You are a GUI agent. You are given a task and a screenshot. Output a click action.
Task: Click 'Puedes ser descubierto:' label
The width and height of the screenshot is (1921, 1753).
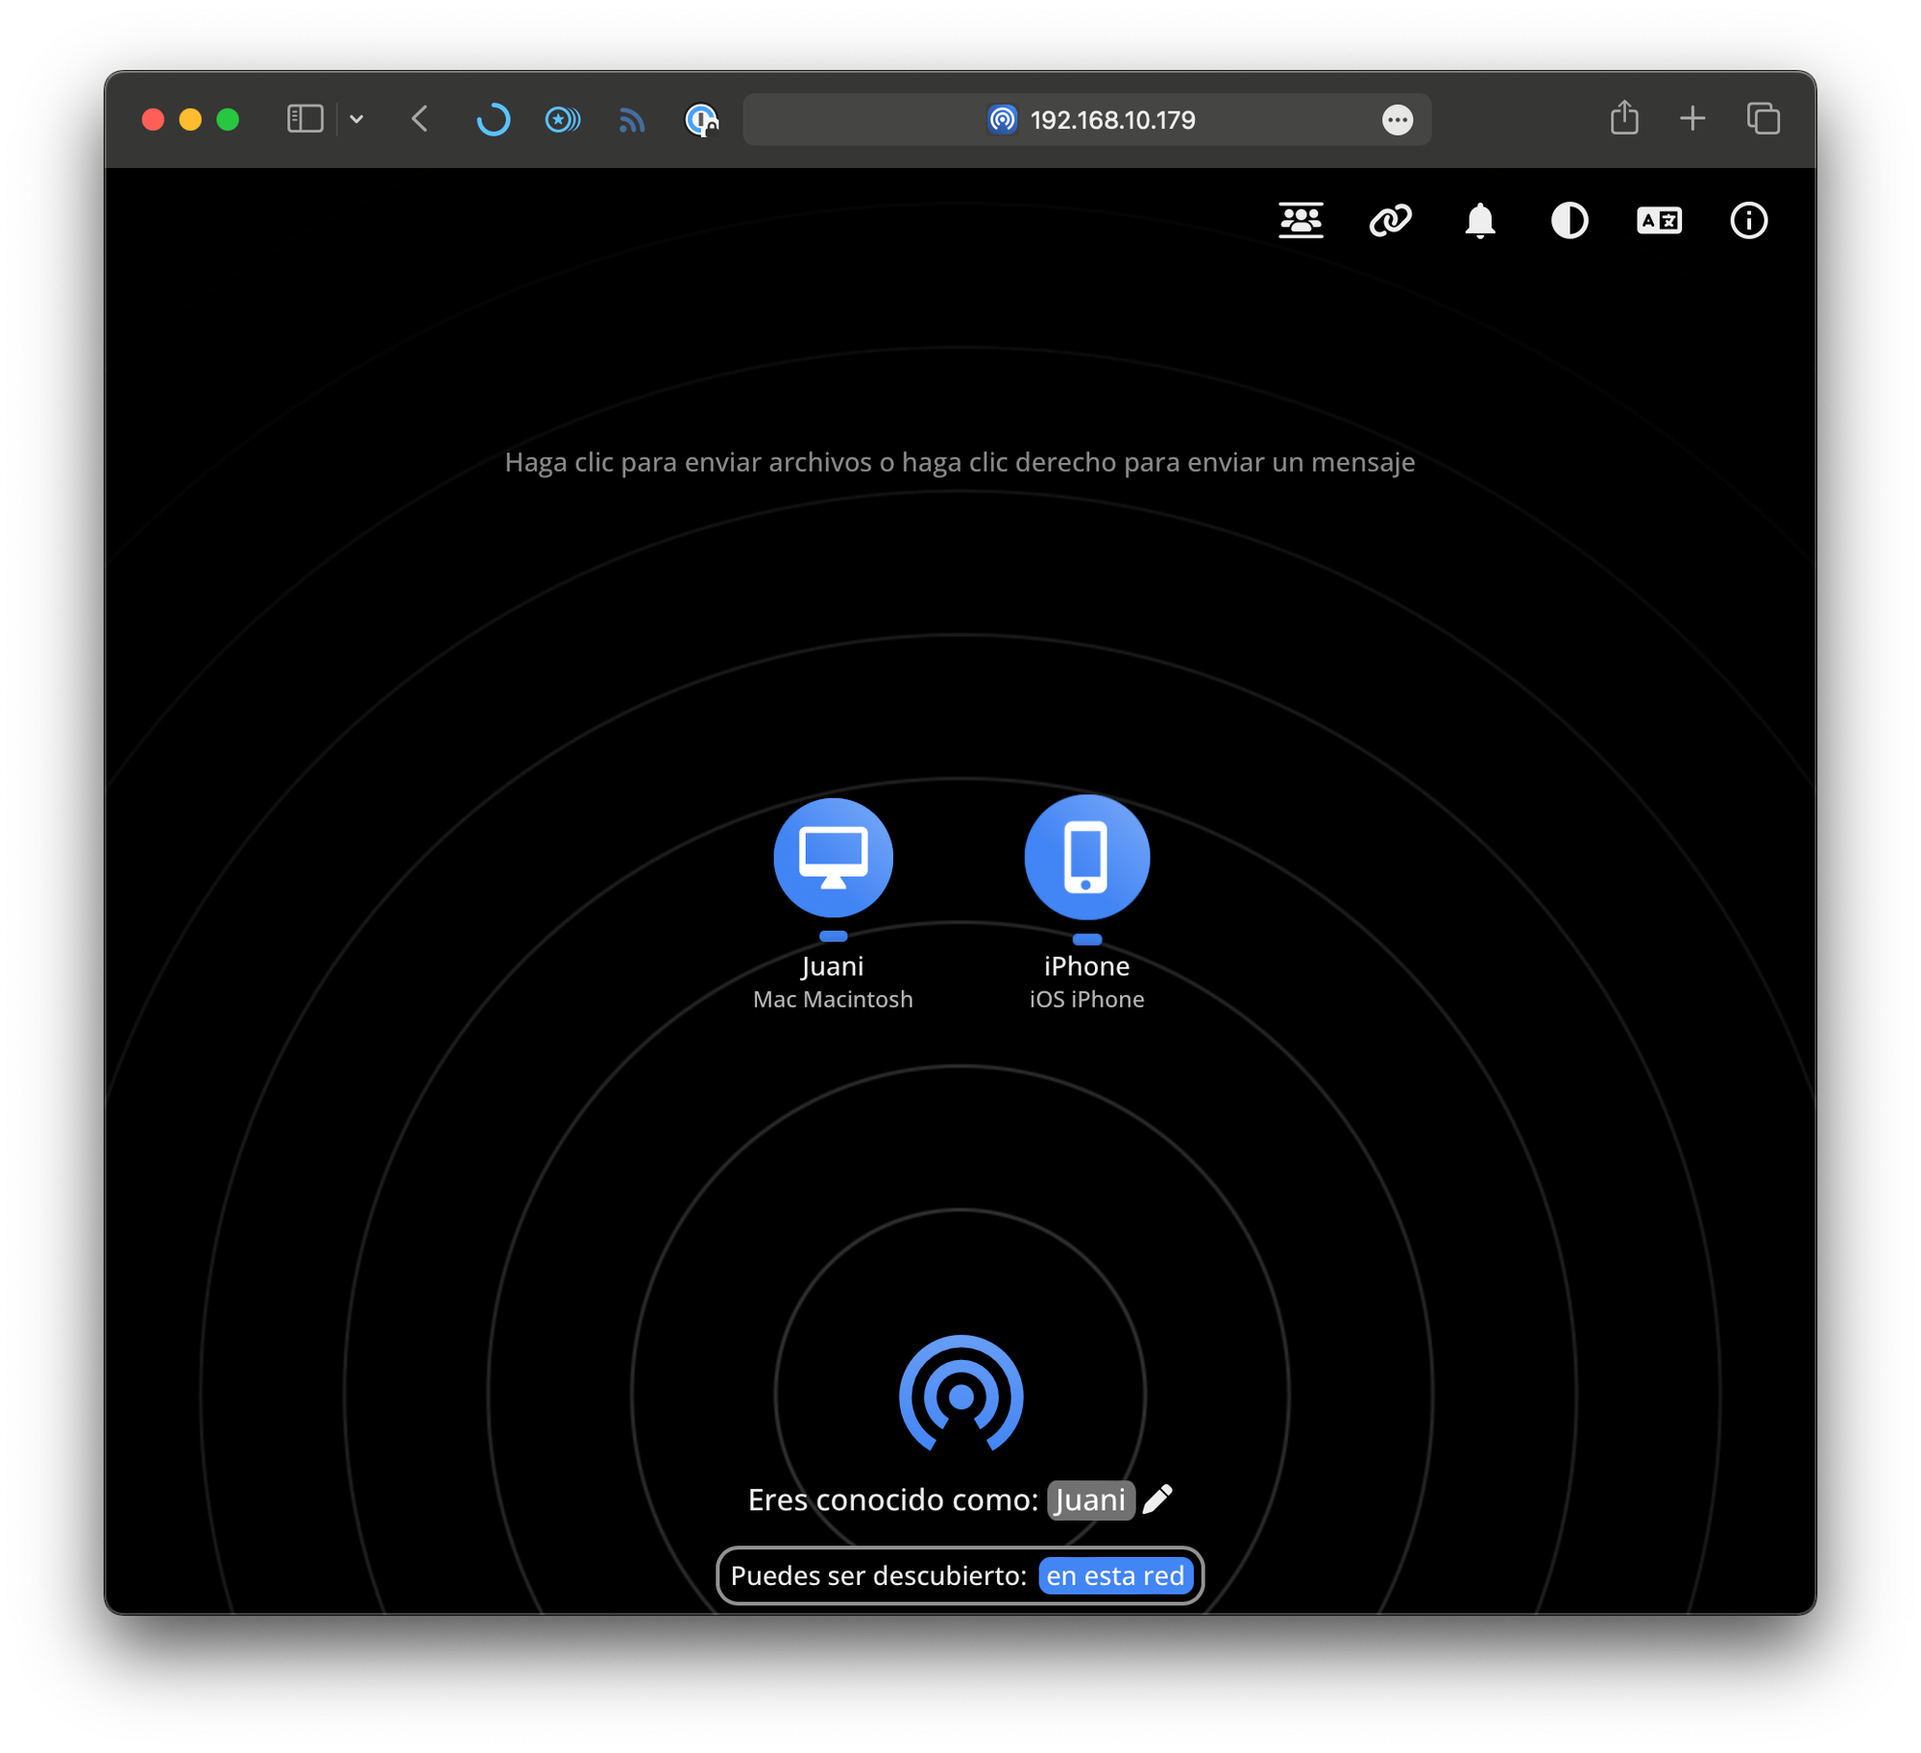point(879,1575)
